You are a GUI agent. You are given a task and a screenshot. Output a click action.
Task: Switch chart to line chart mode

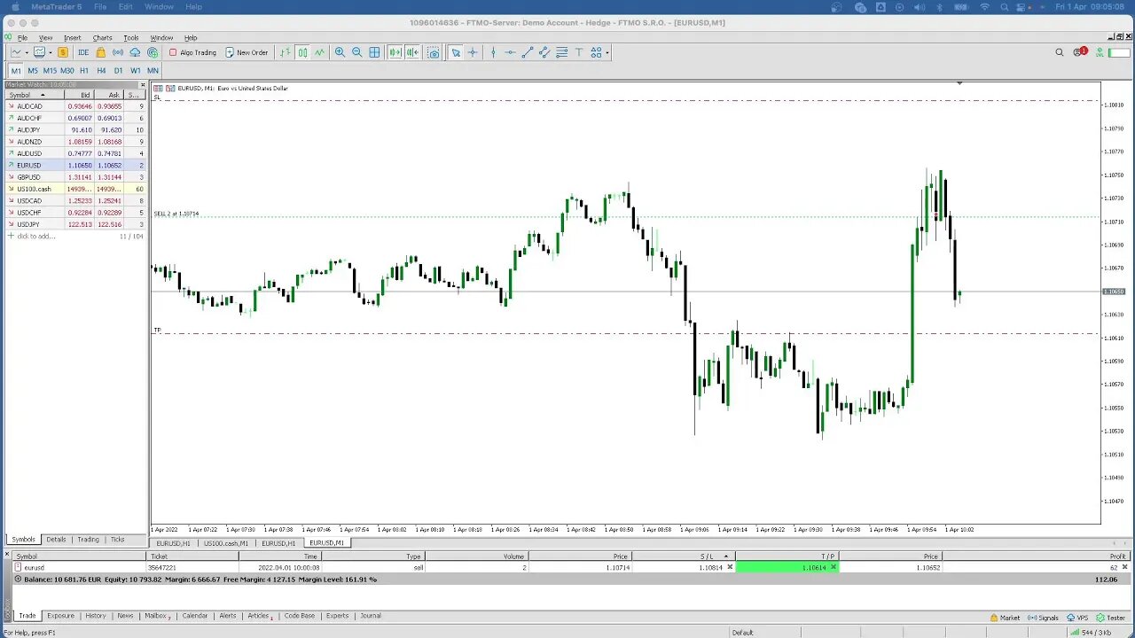(x=319, y=52)
